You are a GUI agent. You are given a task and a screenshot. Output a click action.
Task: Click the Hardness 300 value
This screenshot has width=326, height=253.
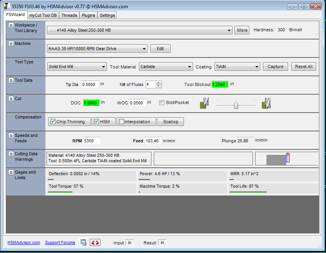click(x=281, y=30)
